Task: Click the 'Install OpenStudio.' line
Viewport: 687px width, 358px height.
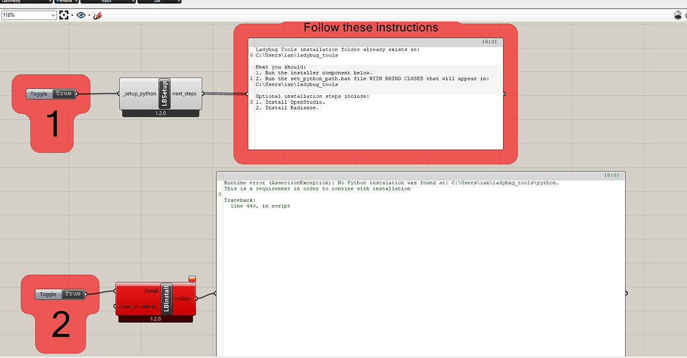Action: coord(291,103)
